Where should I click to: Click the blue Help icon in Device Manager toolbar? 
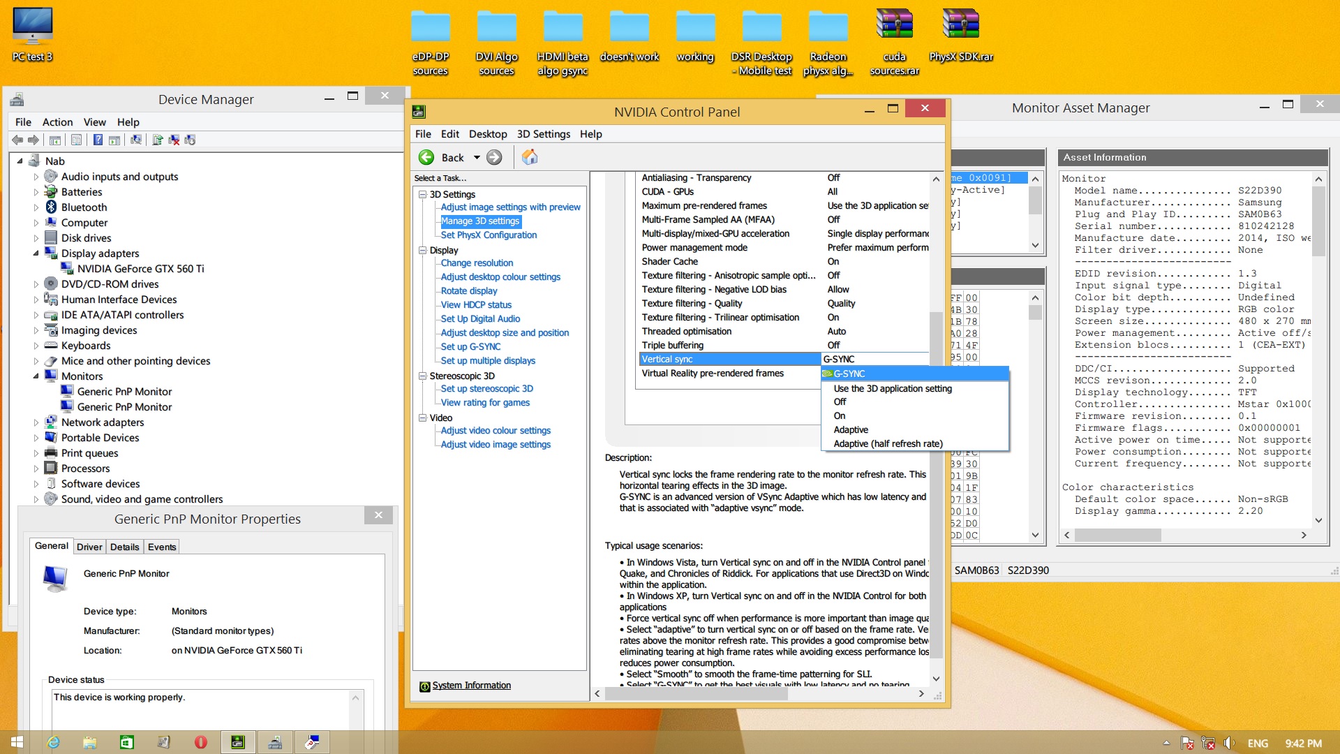coord(98,140)
